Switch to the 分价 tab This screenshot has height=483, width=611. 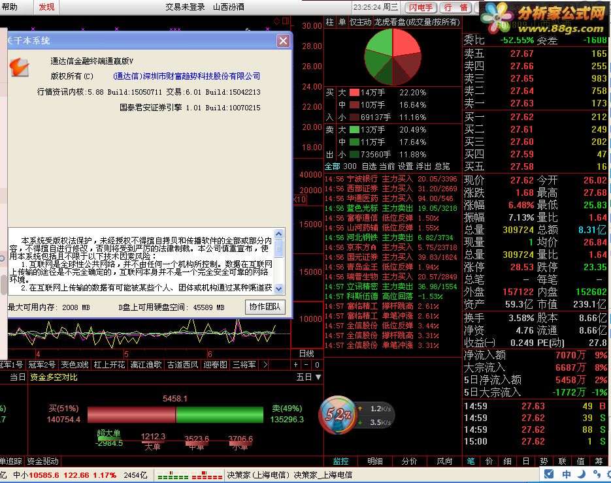(410, 461)
